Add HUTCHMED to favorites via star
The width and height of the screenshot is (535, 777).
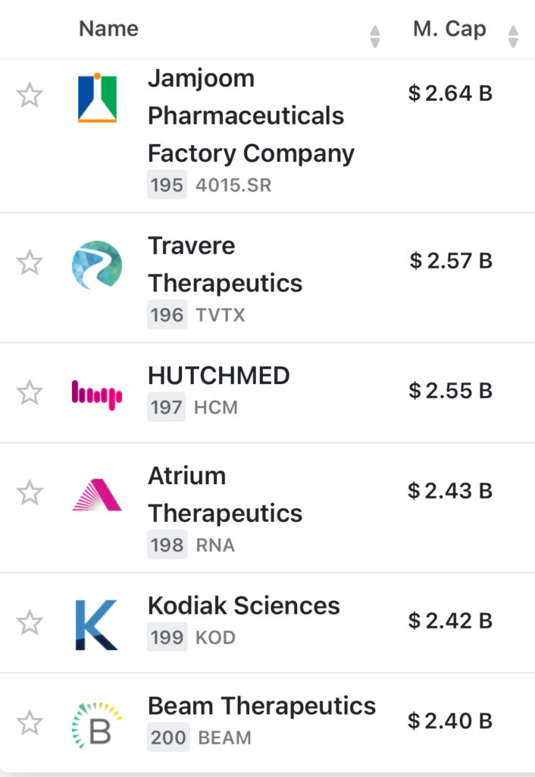tap(30, 393)
